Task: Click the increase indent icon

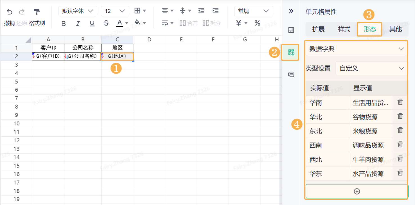Action: tap(215, 11)
